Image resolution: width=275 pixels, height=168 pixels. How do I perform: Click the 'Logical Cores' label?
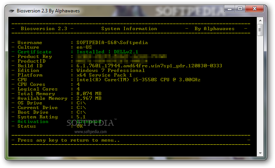(x=38, y=89)
